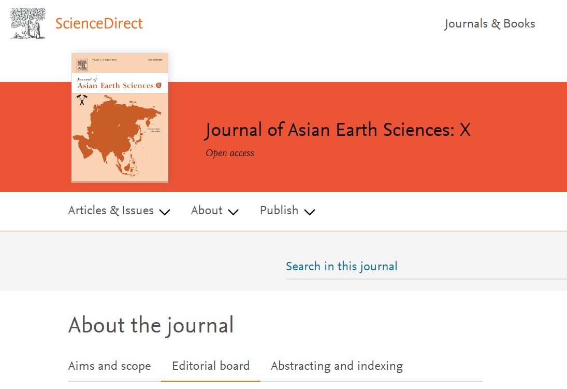
Task: Click the Elsevier tree logo
Action: pos(28,23)
